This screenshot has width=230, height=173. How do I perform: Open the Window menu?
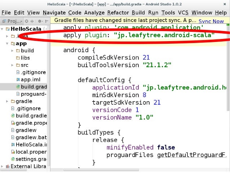click(x=202, y=13)
